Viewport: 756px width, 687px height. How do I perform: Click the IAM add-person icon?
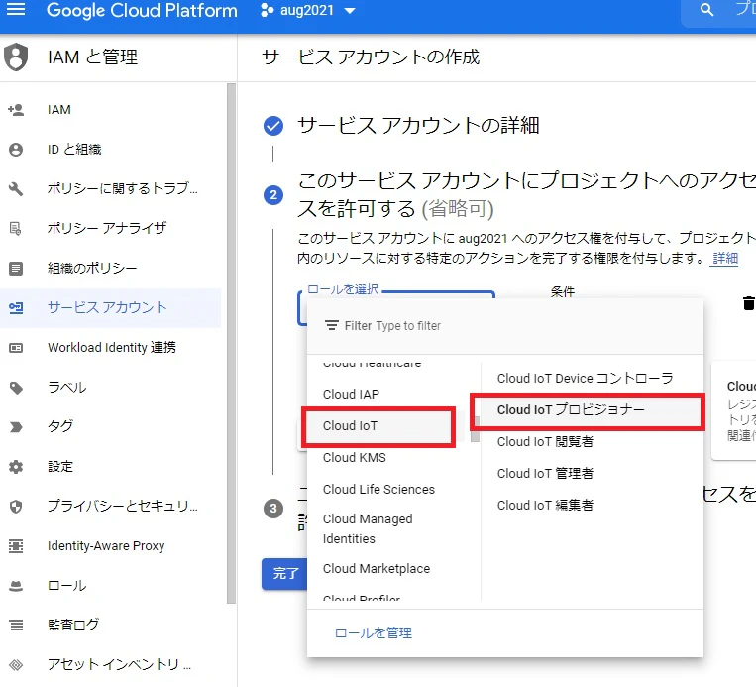click(16, 110)
